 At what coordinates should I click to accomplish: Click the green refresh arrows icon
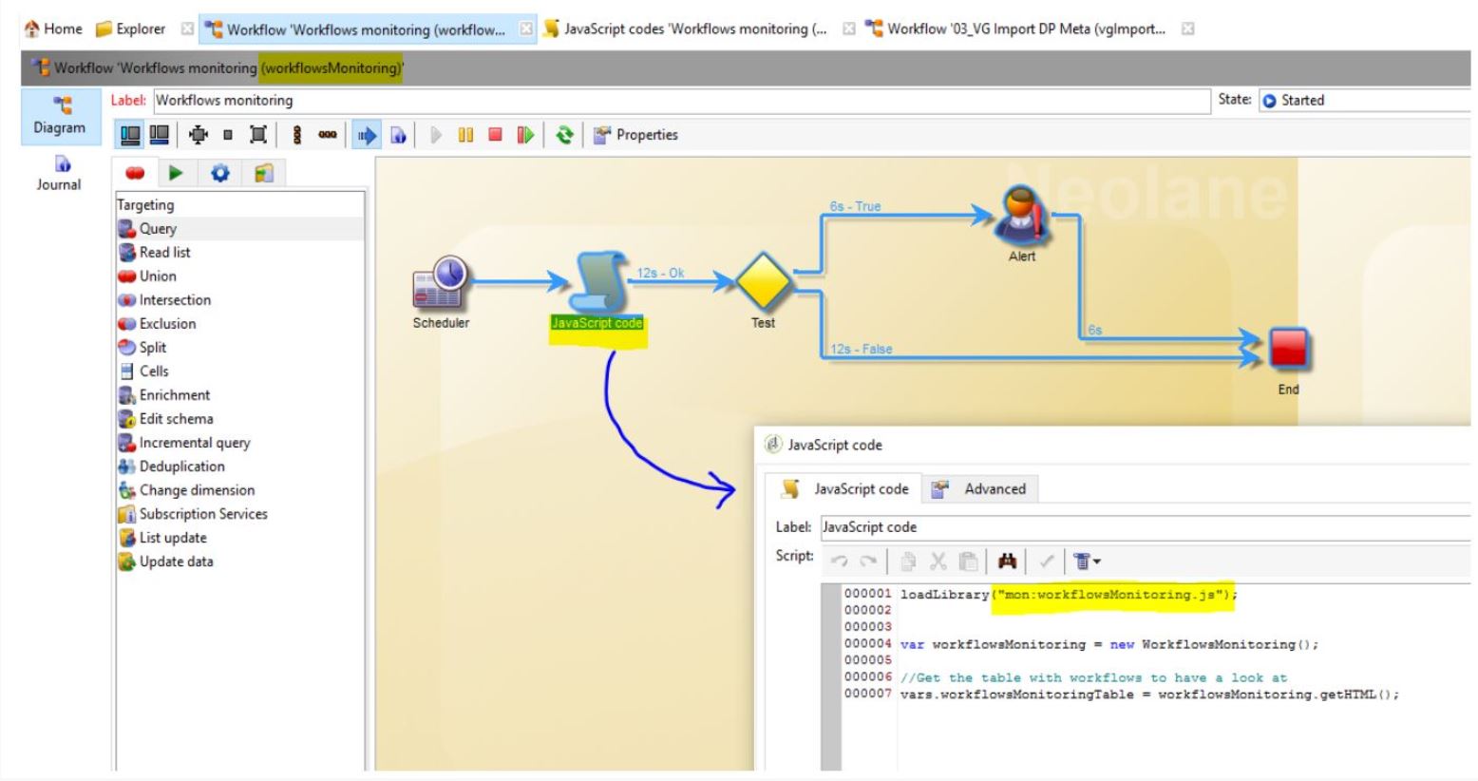[x=564, y=135]
